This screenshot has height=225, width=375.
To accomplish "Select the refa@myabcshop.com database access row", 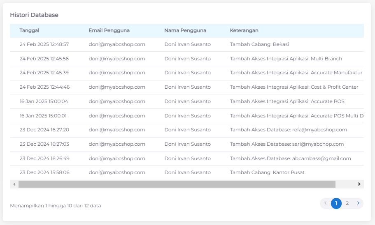I will coord(288,130).
